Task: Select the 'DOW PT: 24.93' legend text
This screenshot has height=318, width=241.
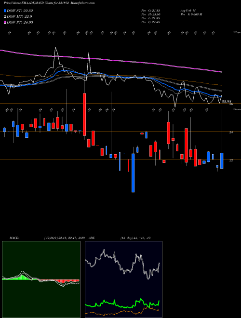Action: coord(20,22)
